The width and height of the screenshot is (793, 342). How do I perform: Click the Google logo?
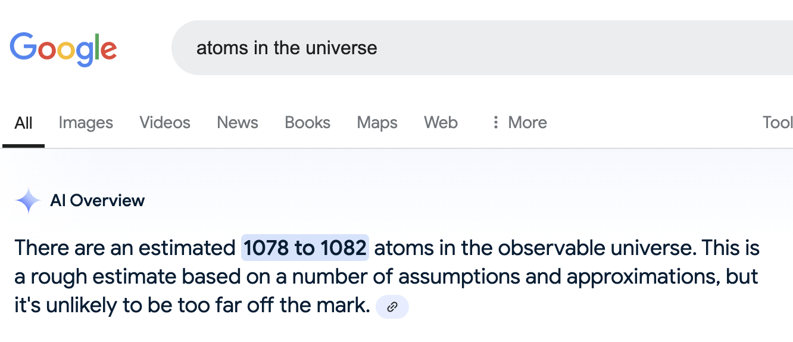[63, 48]
